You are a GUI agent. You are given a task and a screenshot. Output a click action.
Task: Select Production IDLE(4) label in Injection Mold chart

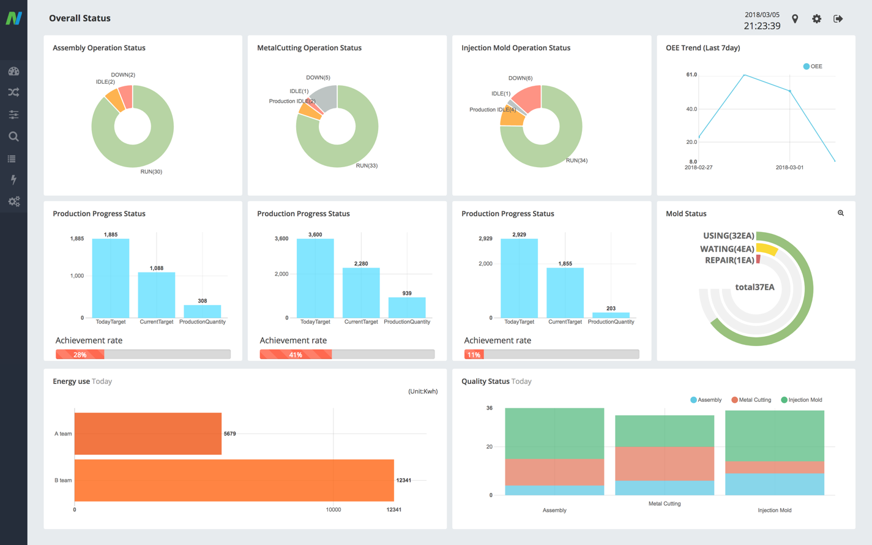tap(493, 110)
